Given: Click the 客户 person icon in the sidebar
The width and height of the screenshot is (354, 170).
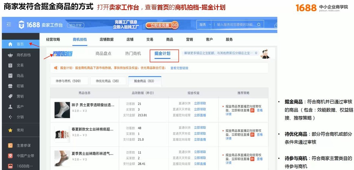Looking at the screenshot, I should pos(11,107).
